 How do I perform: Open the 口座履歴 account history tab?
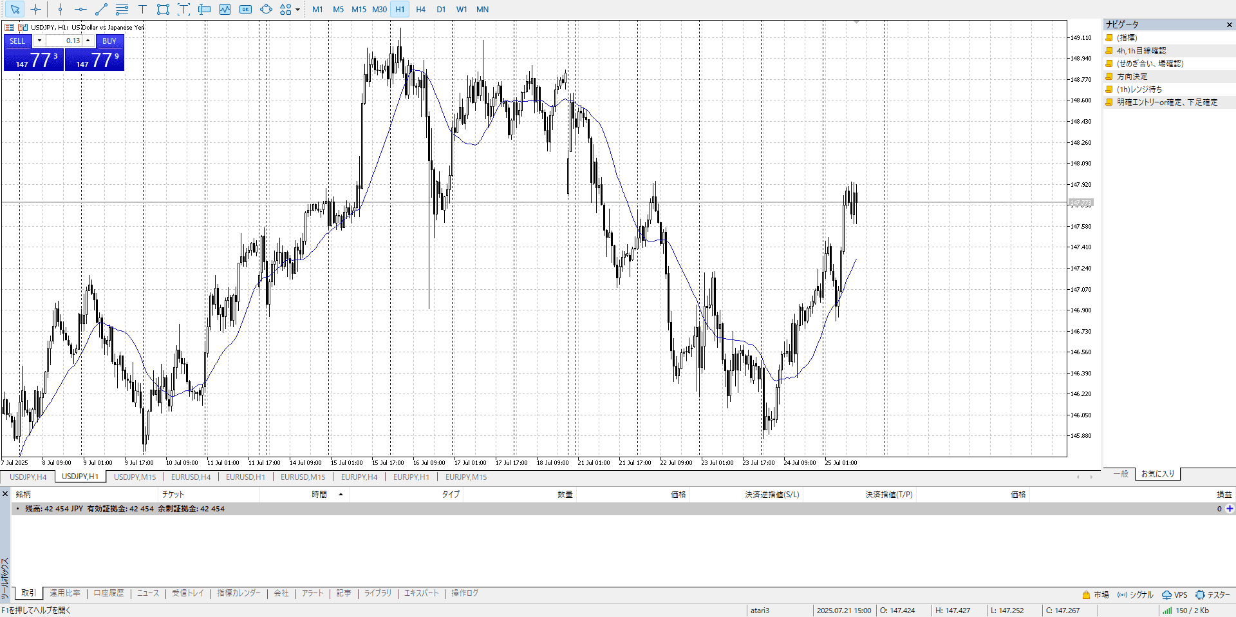pyautogui.click(x=109, y=593)
